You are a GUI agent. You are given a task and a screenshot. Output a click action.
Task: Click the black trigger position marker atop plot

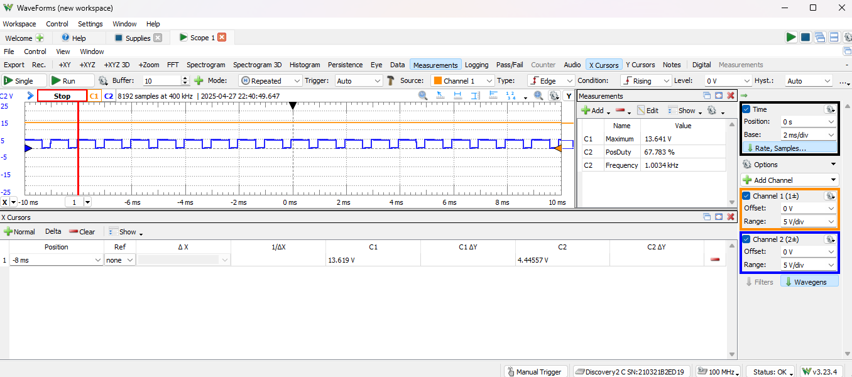coord(292,105)
